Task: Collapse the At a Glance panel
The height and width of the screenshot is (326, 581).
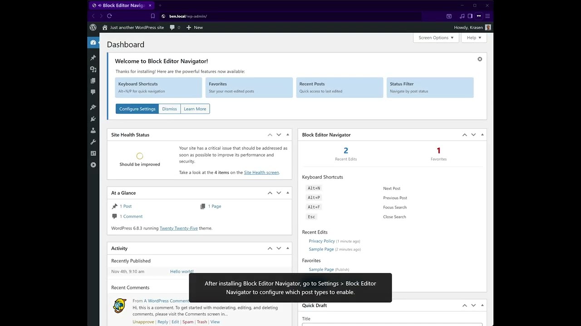Action: tap(287, 193)
